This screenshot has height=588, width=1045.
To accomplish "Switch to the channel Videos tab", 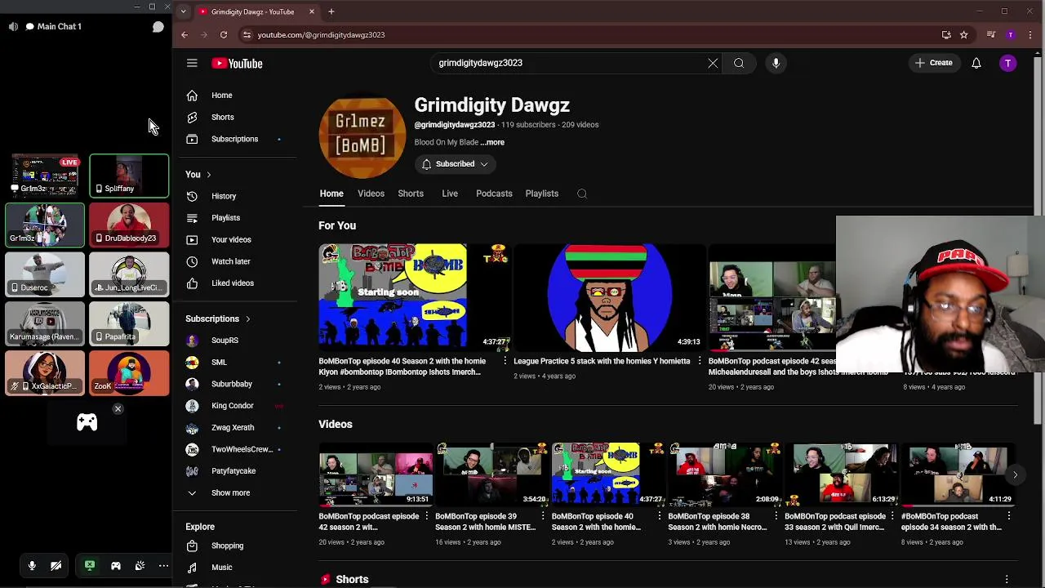I will pyautogui.click(x=371, y=194).
